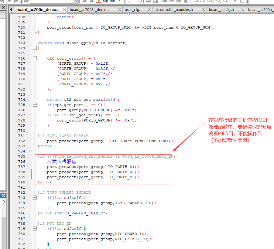Close the btcontroller_modules.h tab

(204, 10)
